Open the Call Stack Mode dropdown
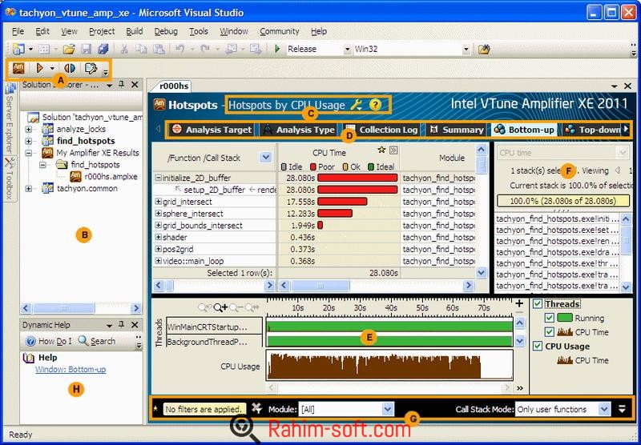Viewport: 641px width, 445px height. coord(603,409)
